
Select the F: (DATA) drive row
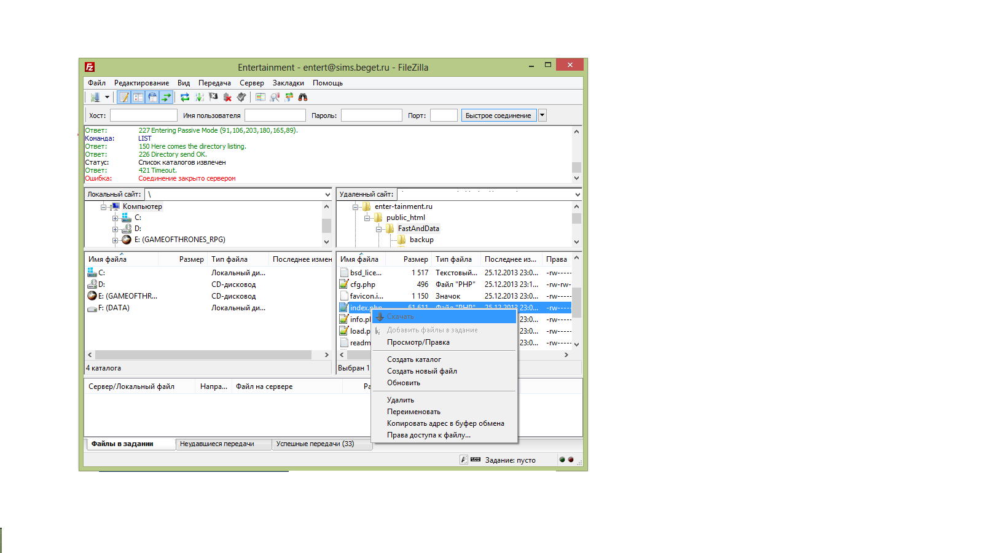(x=208, y=308)
